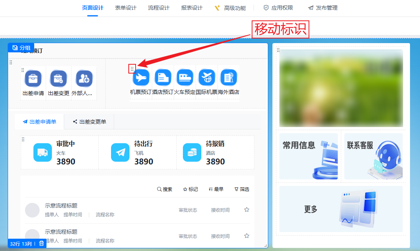Open the 酒店预订 icon
Image resolution: width=420 pixels, height=251 pixels.
(163, 78)
